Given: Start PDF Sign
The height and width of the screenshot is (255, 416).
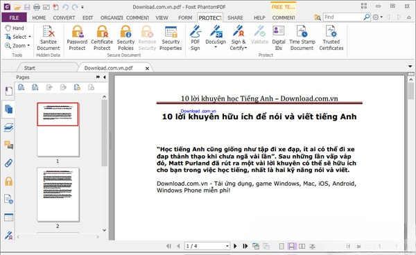Looking at the screenshot, I should coord(196,38).
